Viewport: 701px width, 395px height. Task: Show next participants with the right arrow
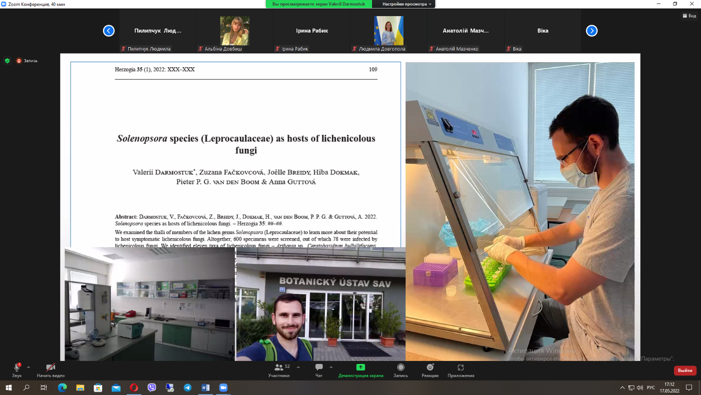point(592,31)
